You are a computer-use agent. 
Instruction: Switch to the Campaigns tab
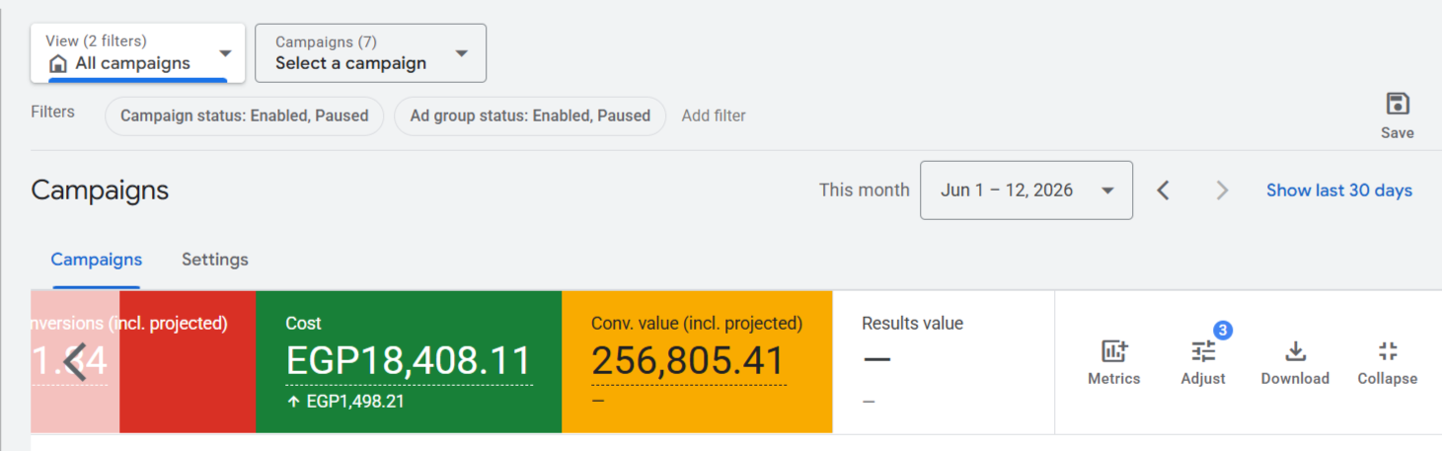pos(97,260)
